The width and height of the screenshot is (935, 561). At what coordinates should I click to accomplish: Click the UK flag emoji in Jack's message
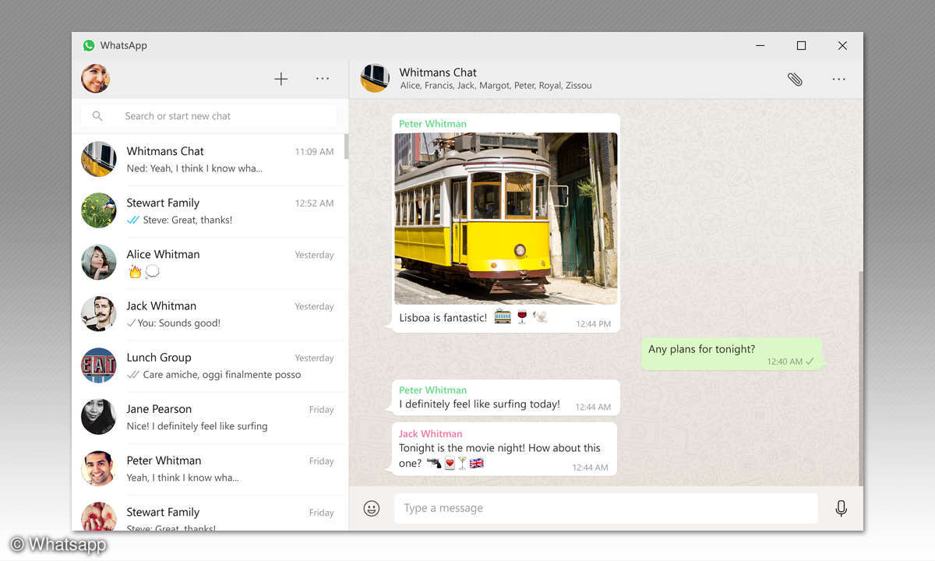(476, 463)
